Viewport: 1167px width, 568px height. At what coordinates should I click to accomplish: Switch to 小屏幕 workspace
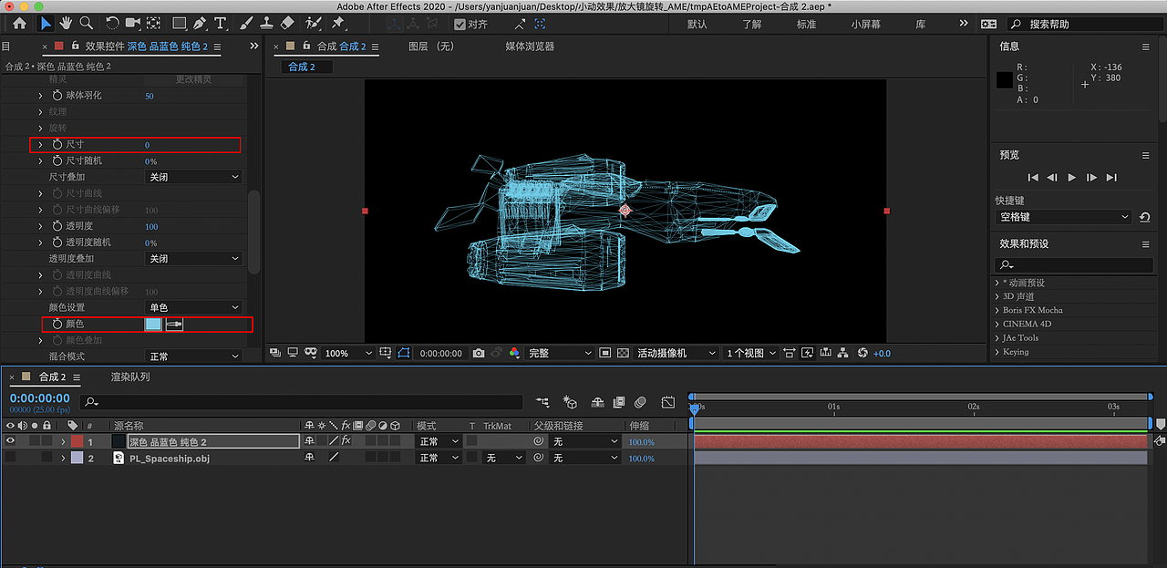[866, 25]
